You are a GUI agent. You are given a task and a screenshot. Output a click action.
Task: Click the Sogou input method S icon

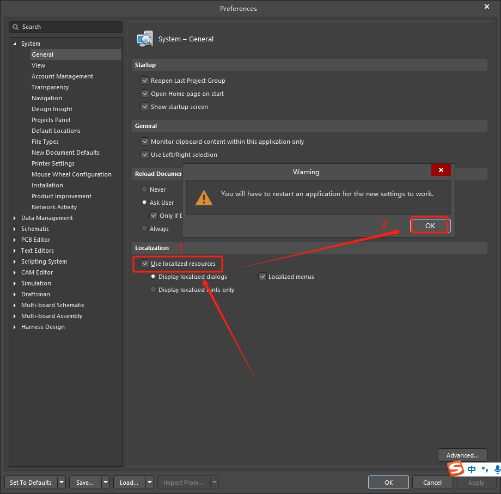(x=456, y=469)
